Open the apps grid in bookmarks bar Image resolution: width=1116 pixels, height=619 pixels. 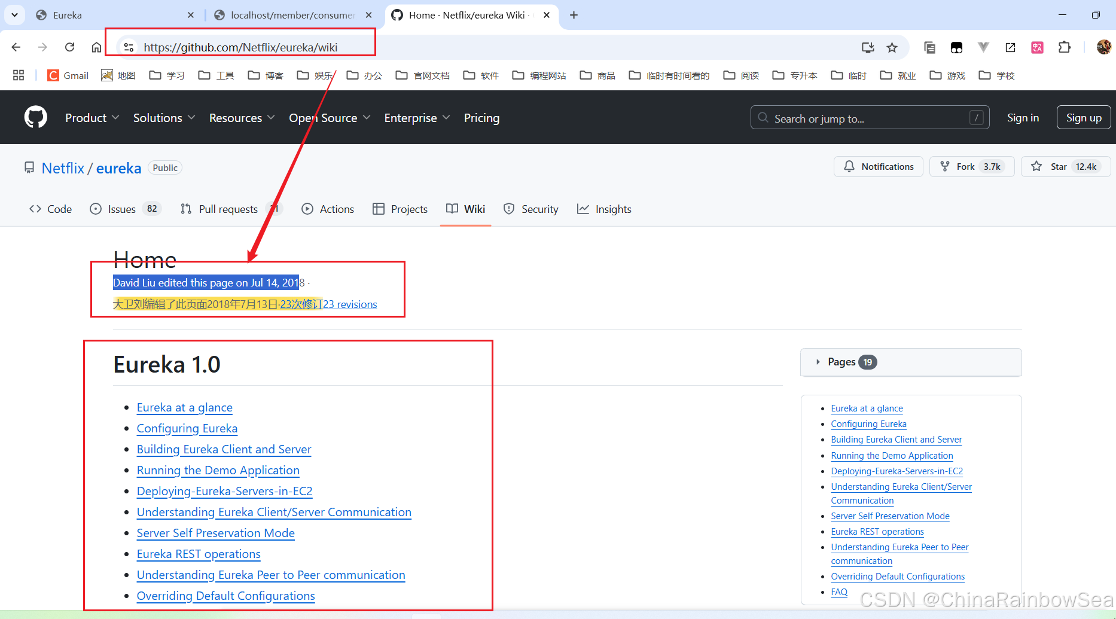click(x=19, y=75)
